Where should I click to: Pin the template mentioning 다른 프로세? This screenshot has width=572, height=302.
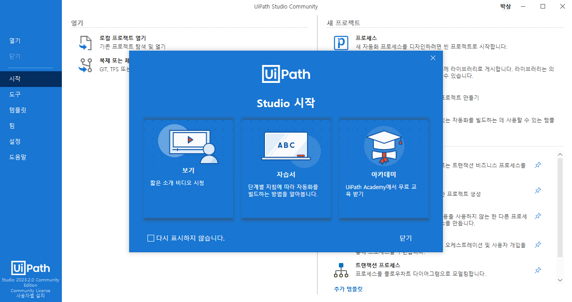(538, 216)
